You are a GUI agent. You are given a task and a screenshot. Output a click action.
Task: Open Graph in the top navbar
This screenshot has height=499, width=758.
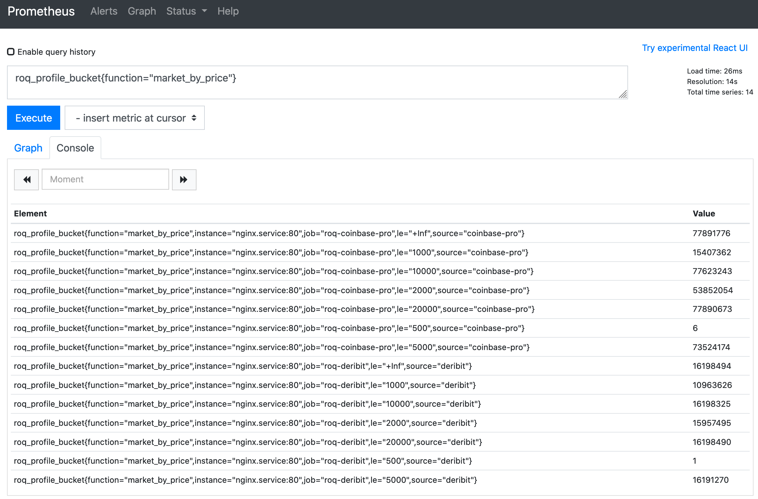click(x=142, y=11)
